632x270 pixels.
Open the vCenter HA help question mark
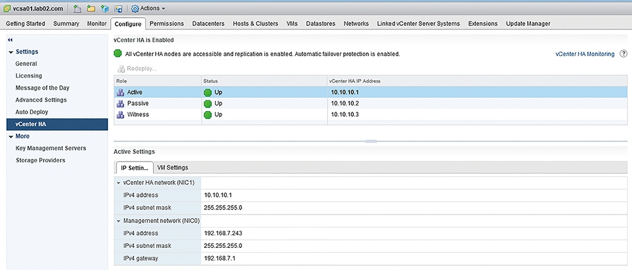pyautogui.click(x=623, y=54)
